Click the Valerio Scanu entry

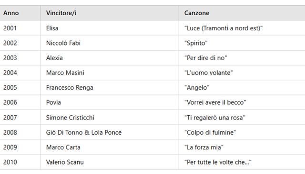(x=65, y=162)
